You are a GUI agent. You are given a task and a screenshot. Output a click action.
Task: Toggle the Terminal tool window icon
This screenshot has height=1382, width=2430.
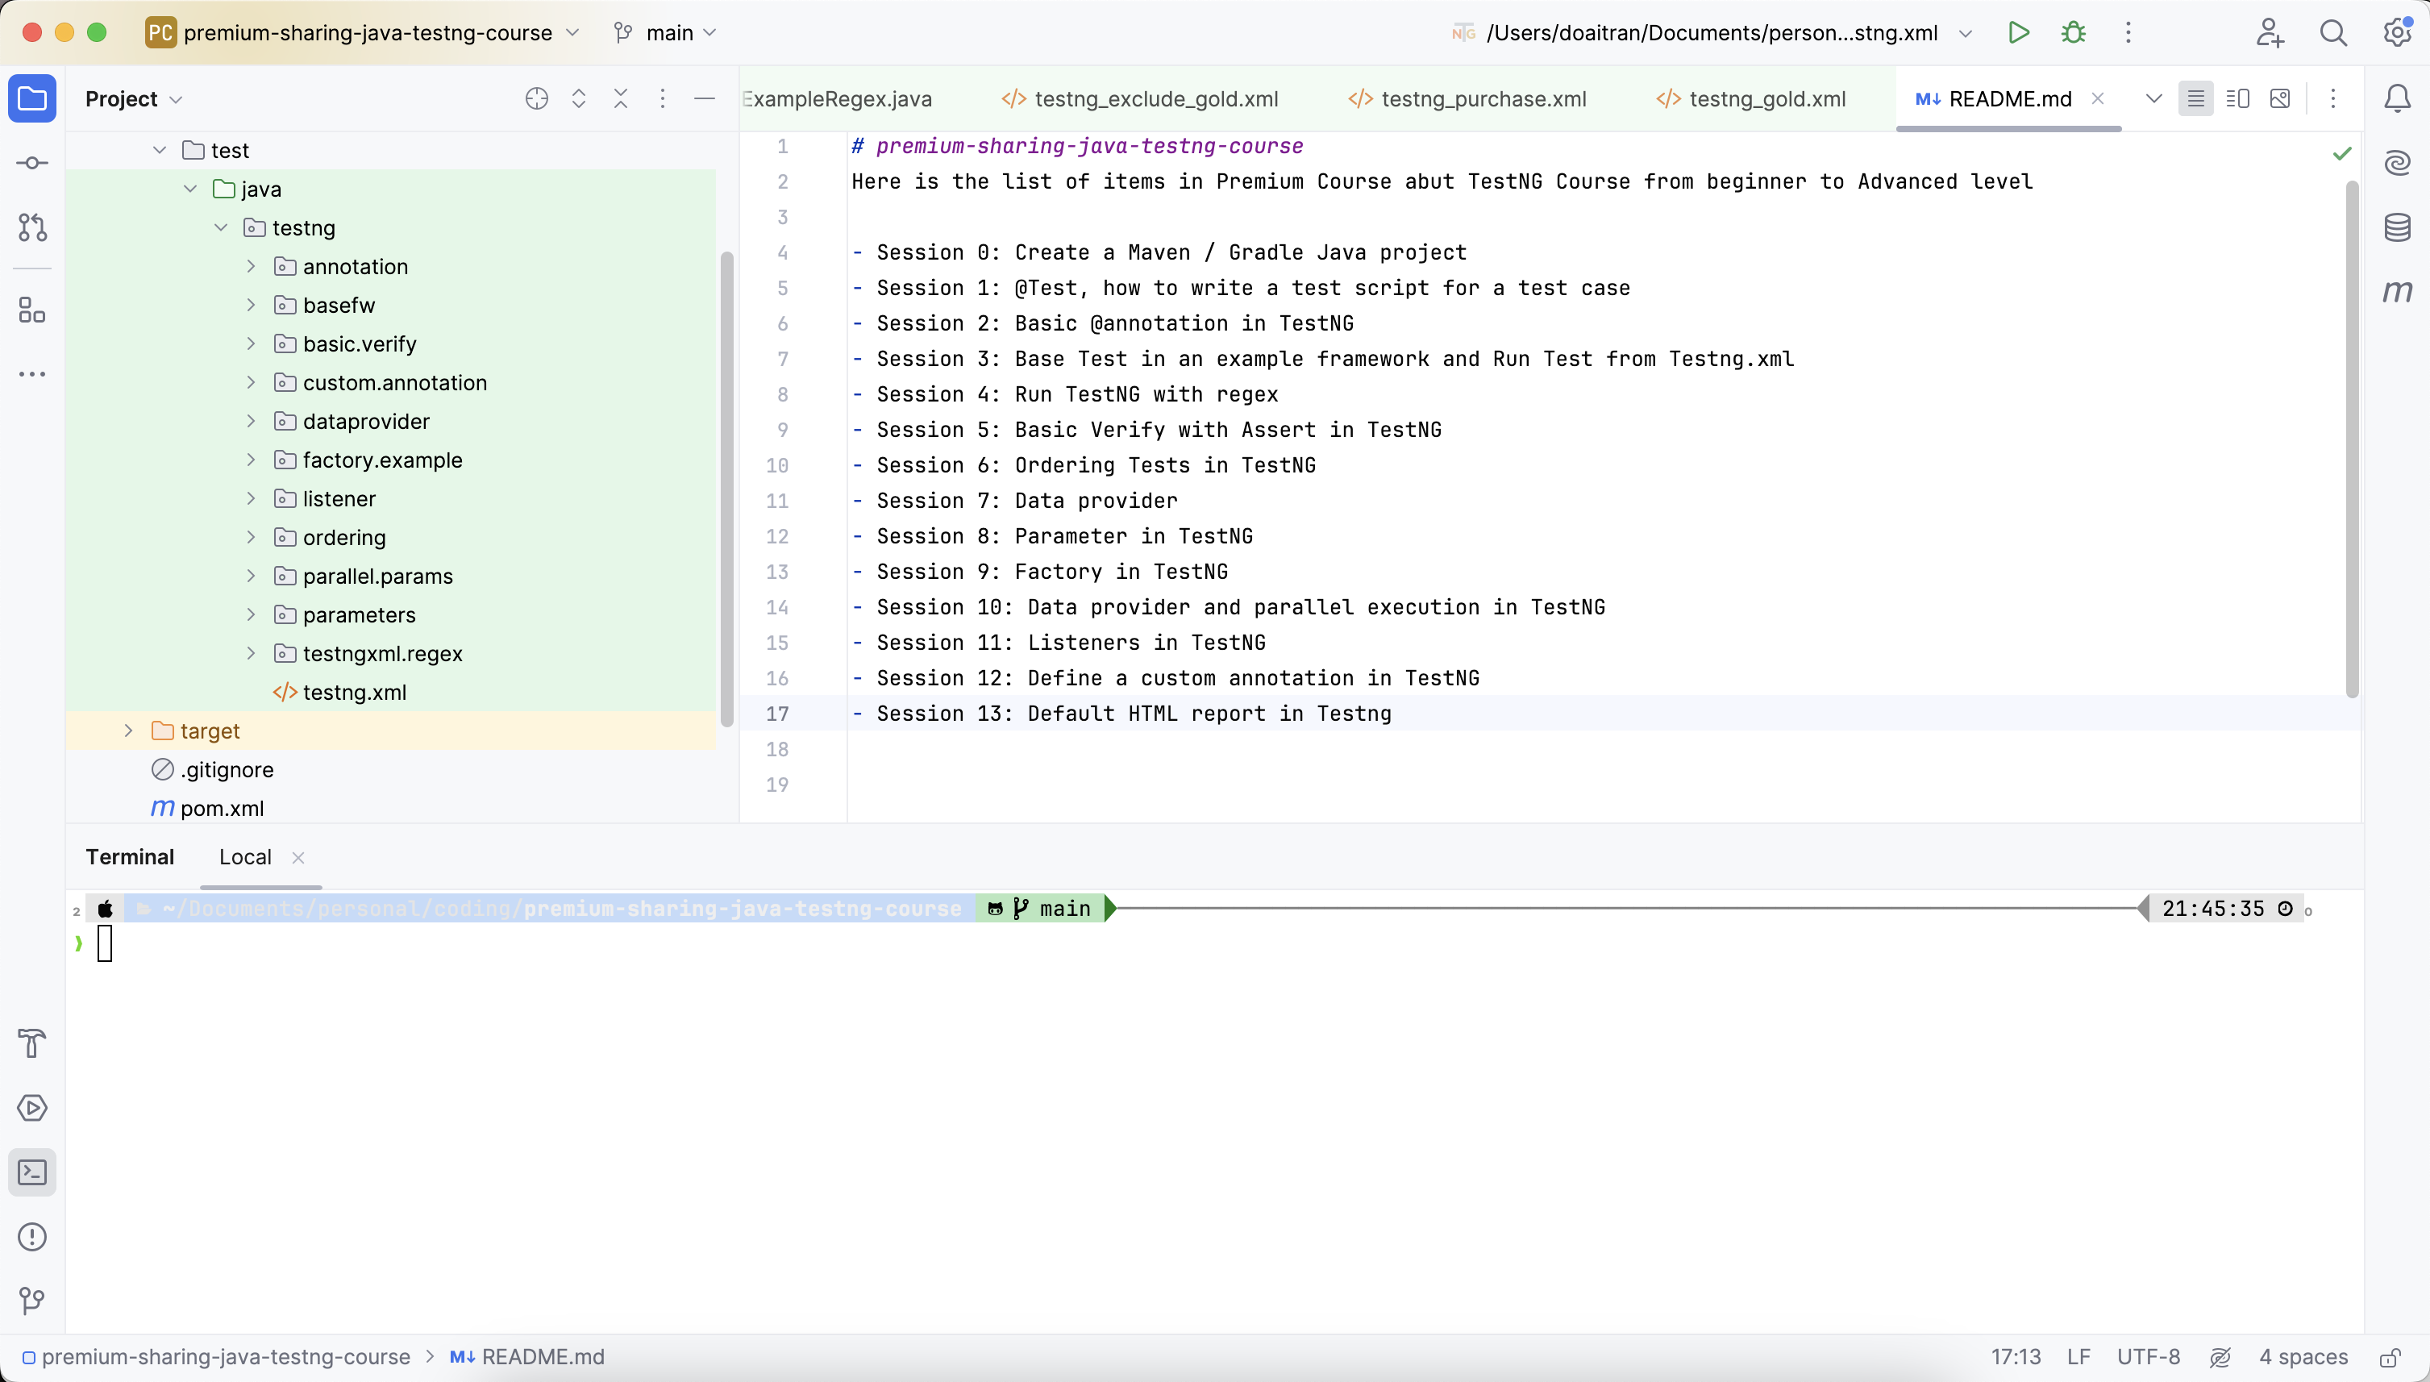(32, 1172)
